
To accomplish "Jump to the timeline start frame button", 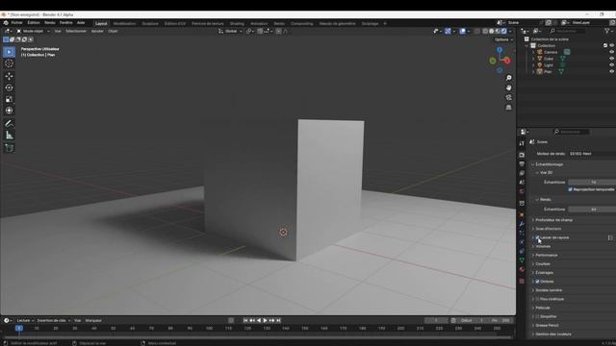I will (x=245, y=320).
